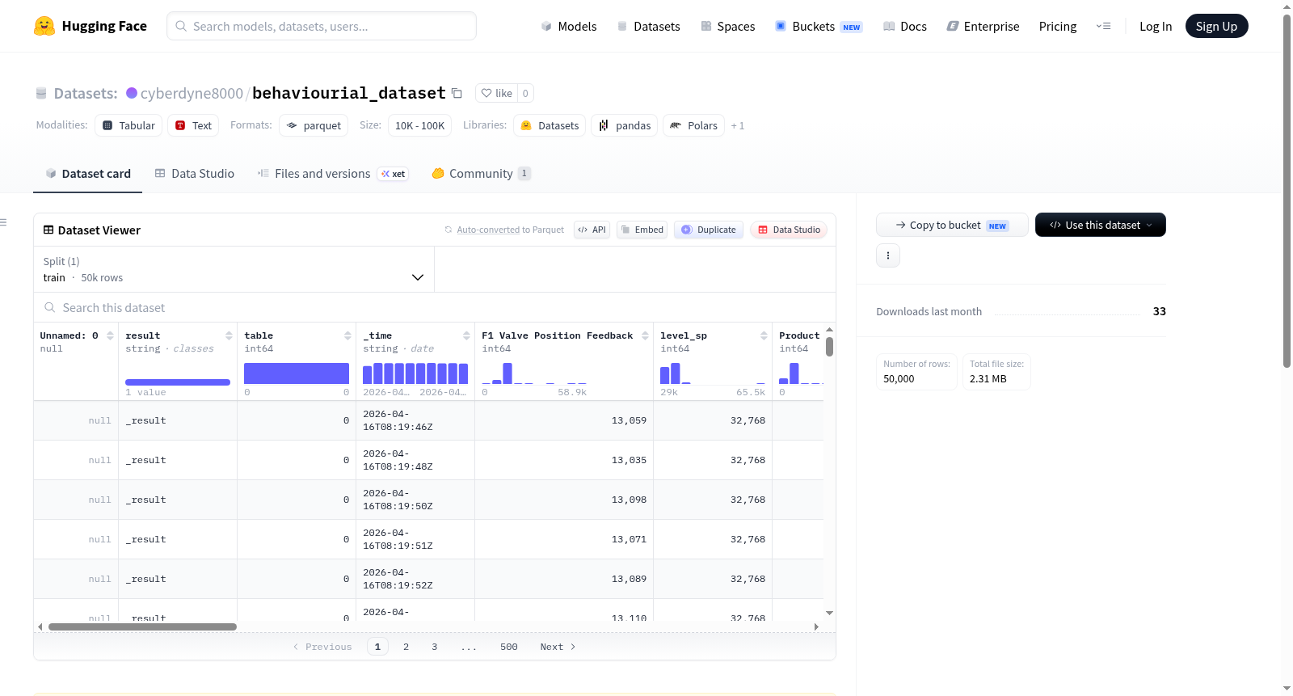Click the sort arrows on the level_sp column
Screen dimensions: 1293x696
click(x=764, y=335)
